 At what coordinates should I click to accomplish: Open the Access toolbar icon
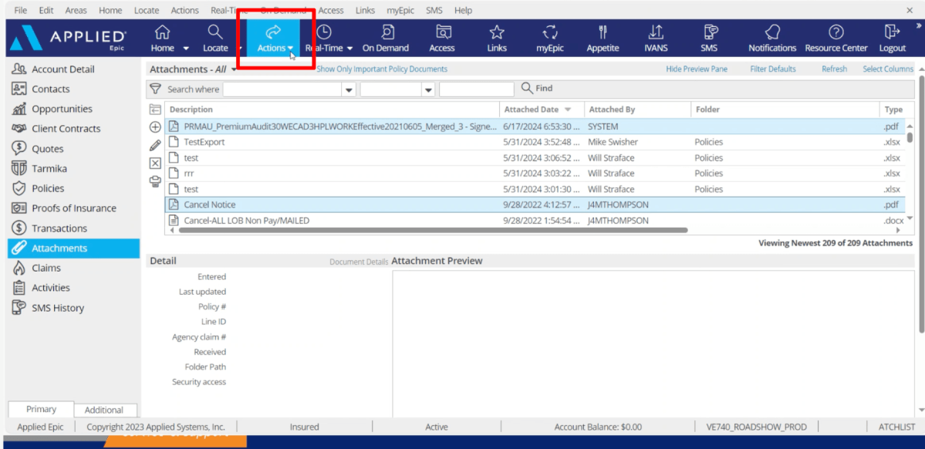pos(443,32)
